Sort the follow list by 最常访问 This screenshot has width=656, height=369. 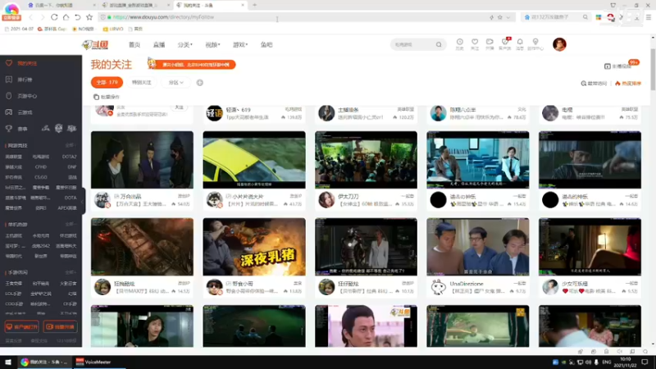(594, 84)
